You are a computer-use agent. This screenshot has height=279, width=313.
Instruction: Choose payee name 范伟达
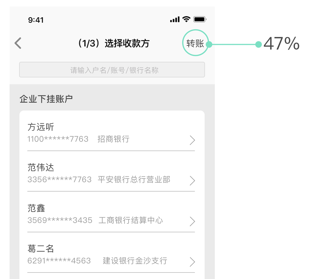[x=41, y=167]
